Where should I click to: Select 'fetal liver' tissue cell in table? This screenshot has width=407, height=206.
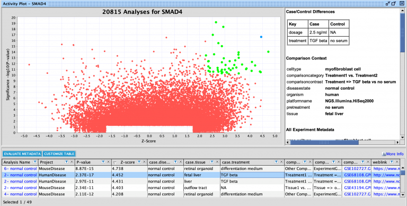[x=202, y=175]
